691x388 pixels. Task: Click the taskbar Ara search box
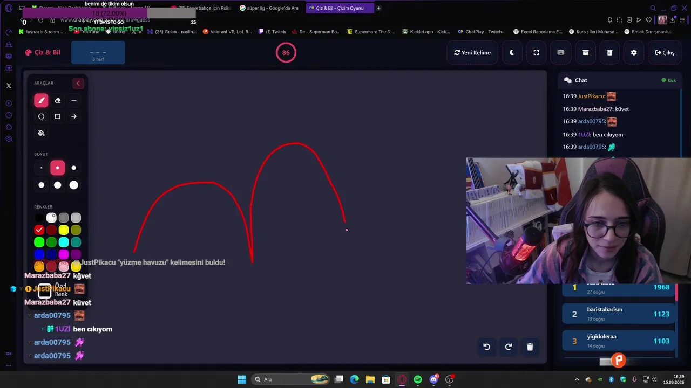point(292,379)
